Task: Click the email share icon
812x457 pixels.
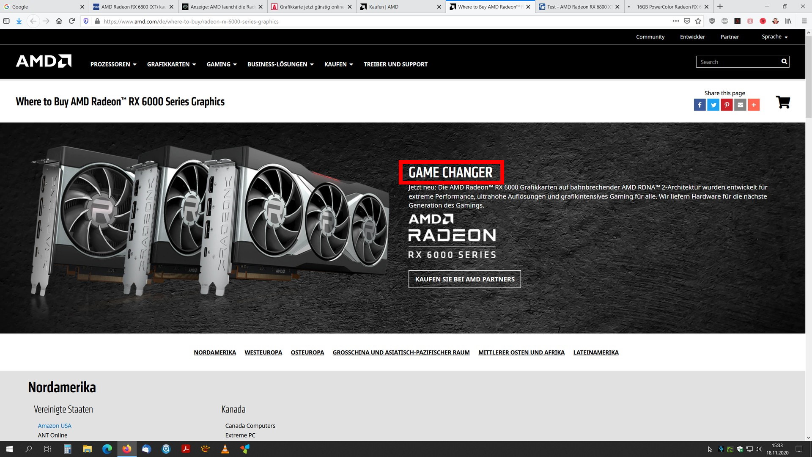Action: (x=740, y=105)
